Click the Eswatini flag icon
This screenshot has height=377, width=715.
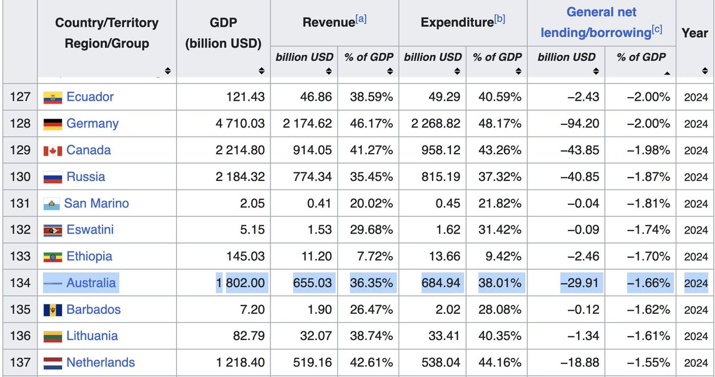tap(53, 230)
